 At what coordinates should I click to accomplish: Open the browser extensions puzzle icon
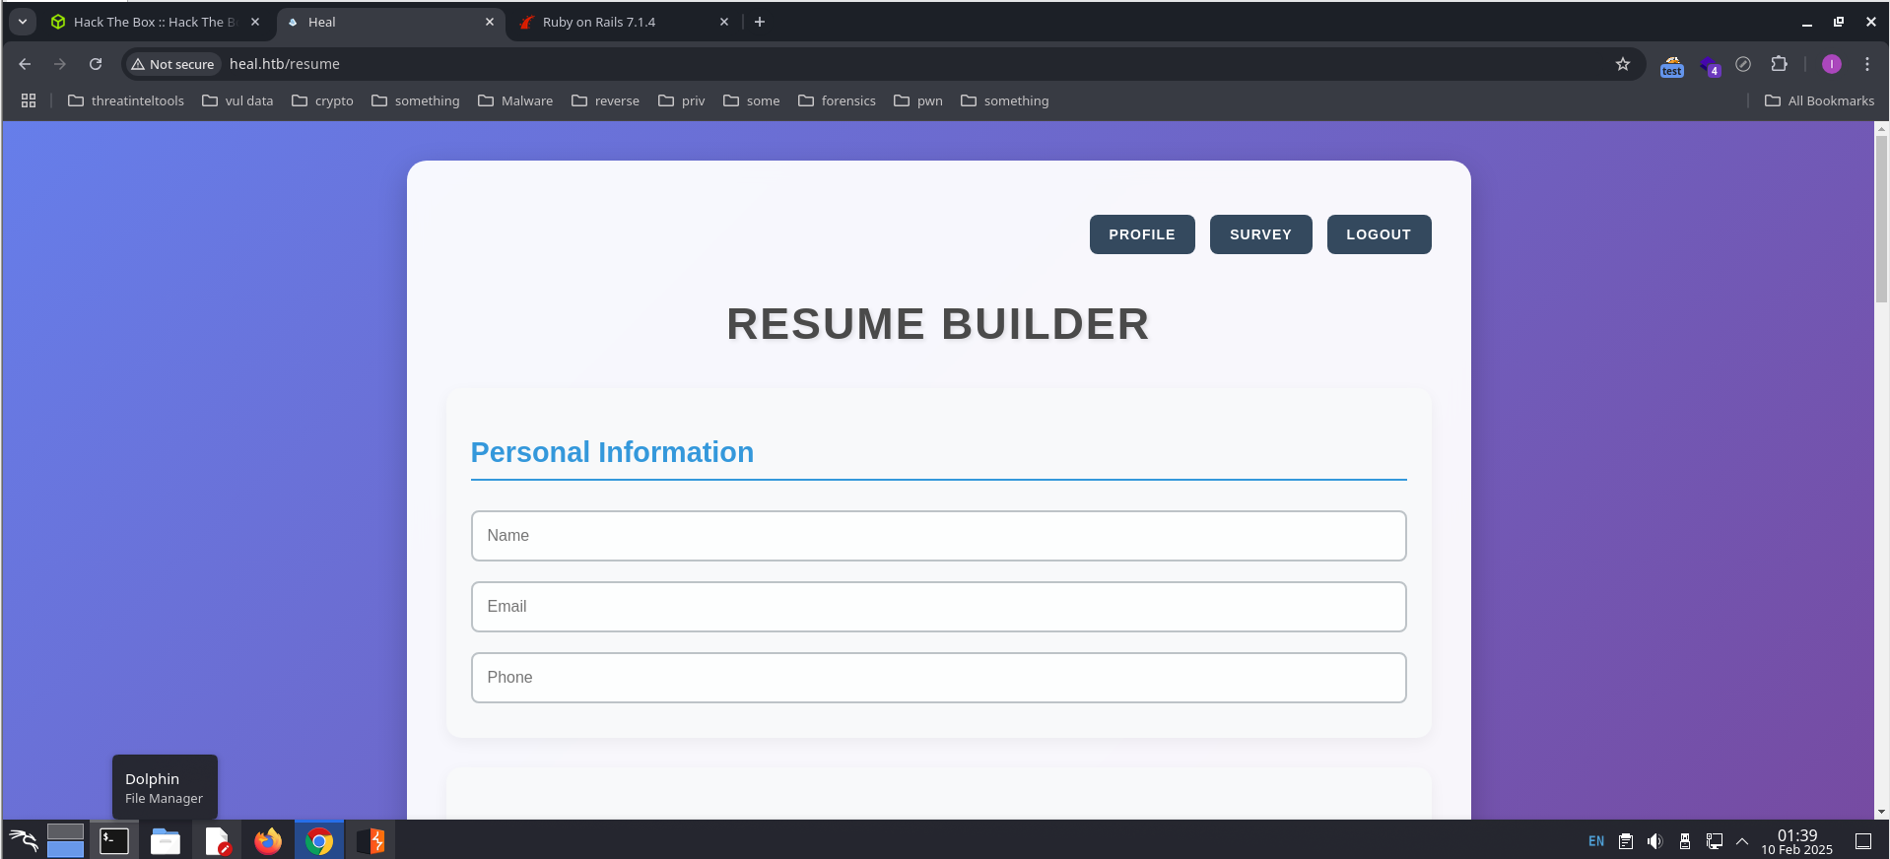(x=1779, y=64)
